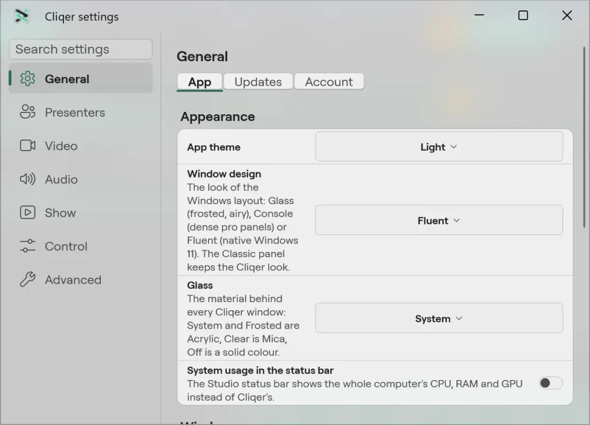Switch to the Account tab
590x425 pixels.
tap(329, 82)
